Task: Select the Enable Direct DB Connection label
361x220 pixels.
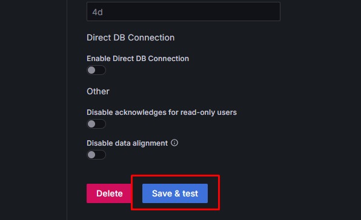Action: (x=137, y=59)
